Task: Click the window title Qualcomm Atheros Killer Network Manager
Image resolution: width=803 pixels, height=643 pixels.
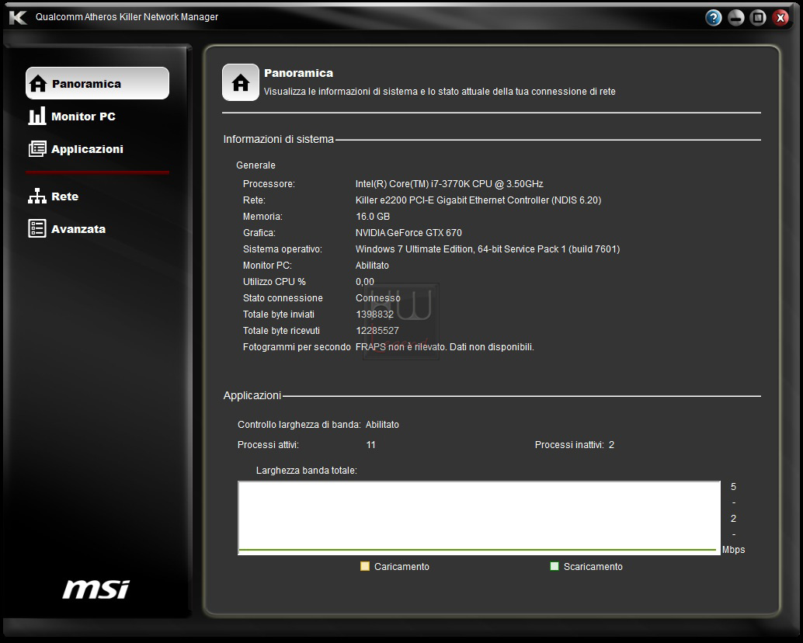Action: click(x=127, y=17)
